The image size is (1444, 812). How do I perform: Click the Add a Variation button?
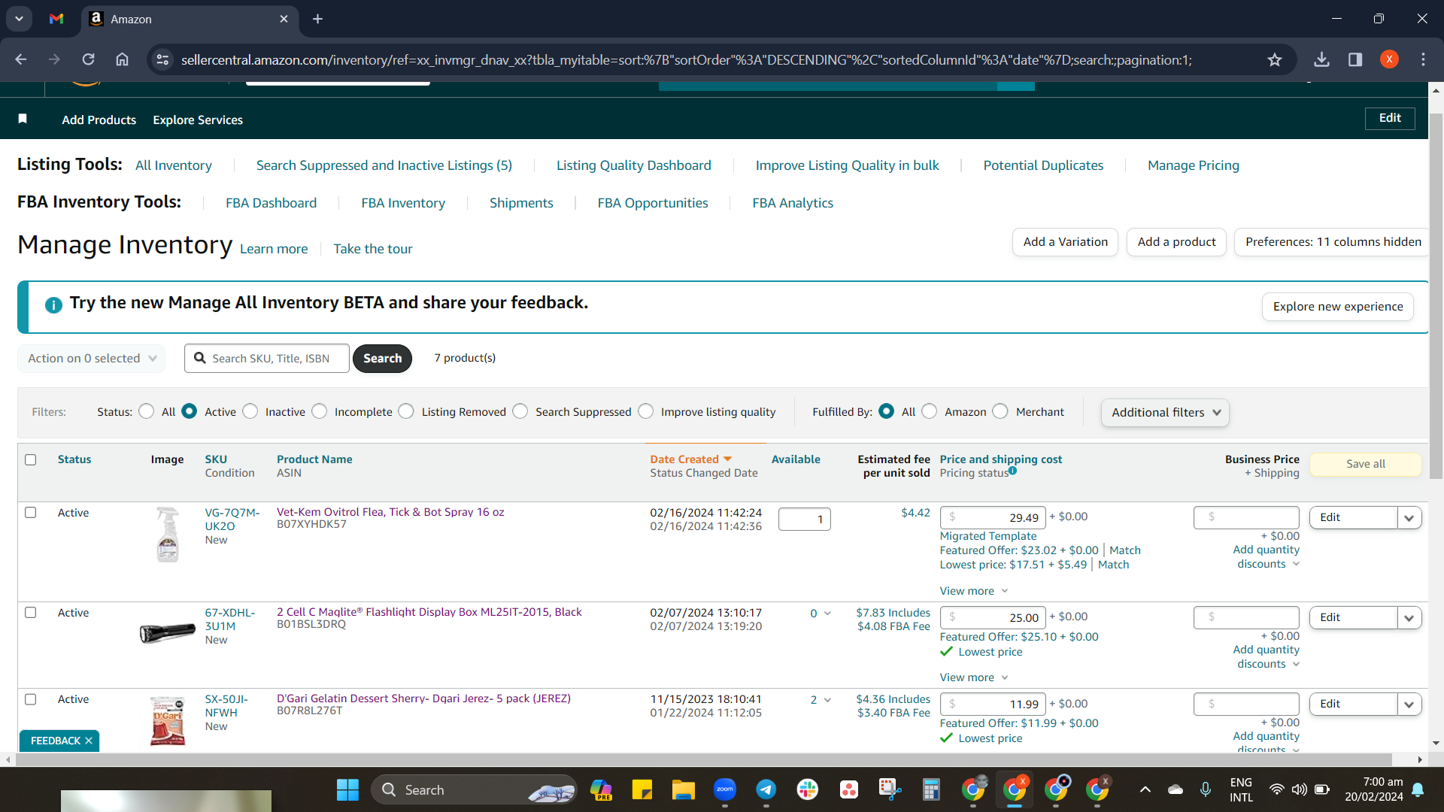coord(1065,242)
